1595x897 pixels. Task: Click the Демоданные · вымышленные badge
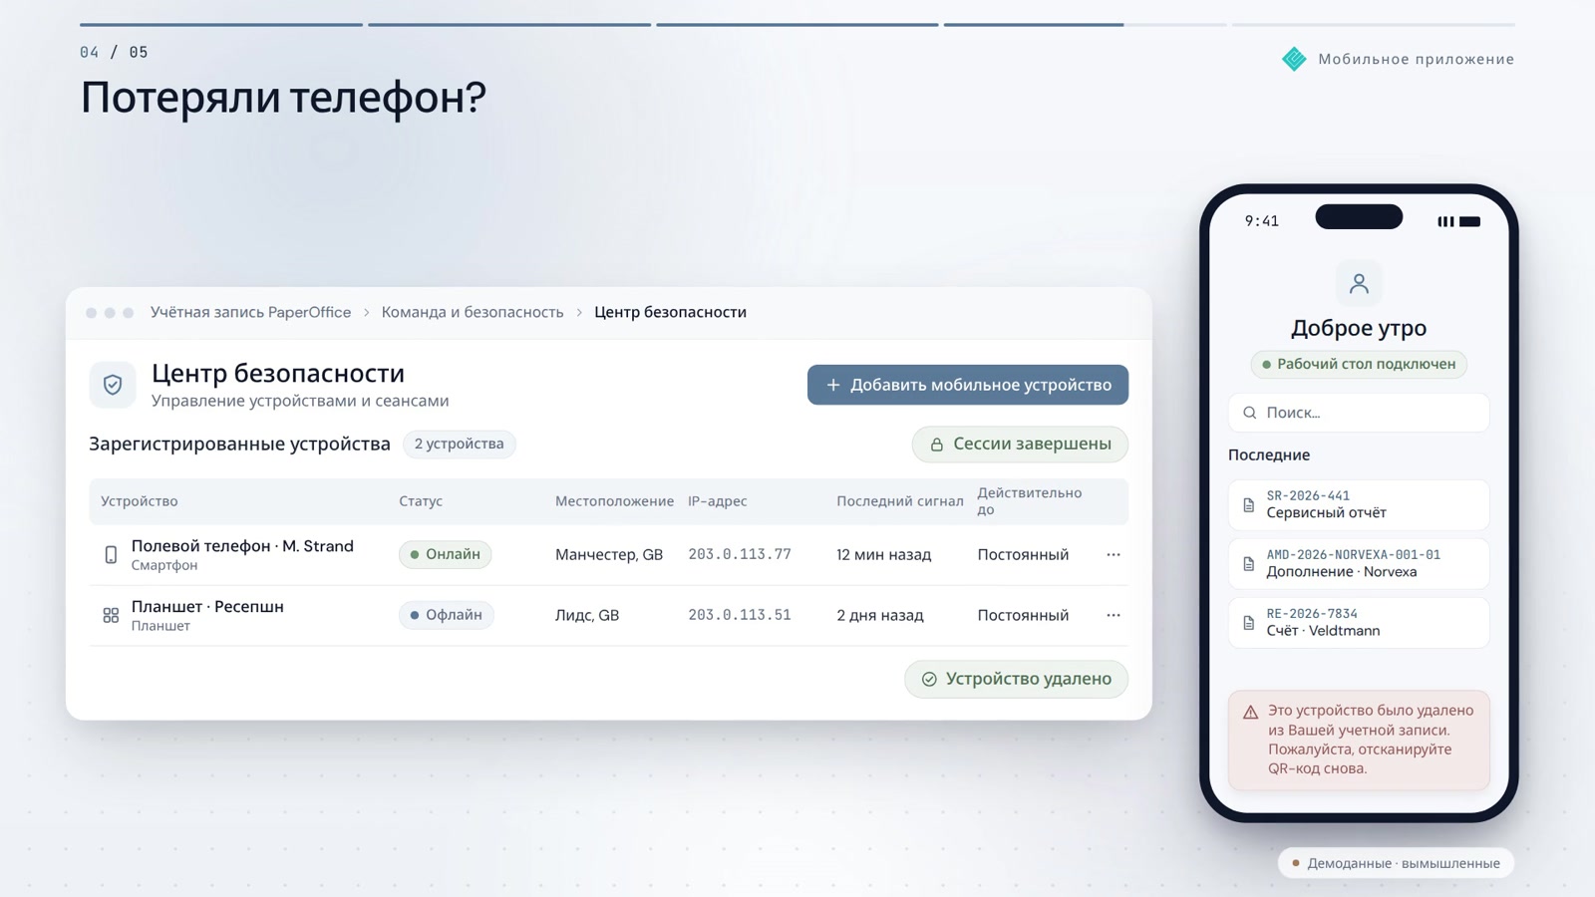tap(1396, 863)
